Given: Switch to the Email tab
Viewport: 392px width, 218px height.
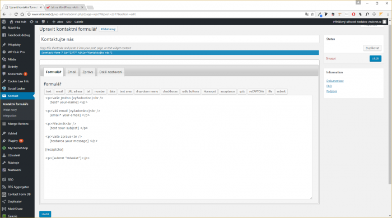Looking at the screenshot, I should (72, 72).
